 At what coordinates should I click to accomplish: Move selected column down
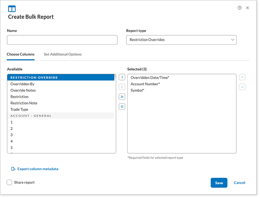coord(242,87)
